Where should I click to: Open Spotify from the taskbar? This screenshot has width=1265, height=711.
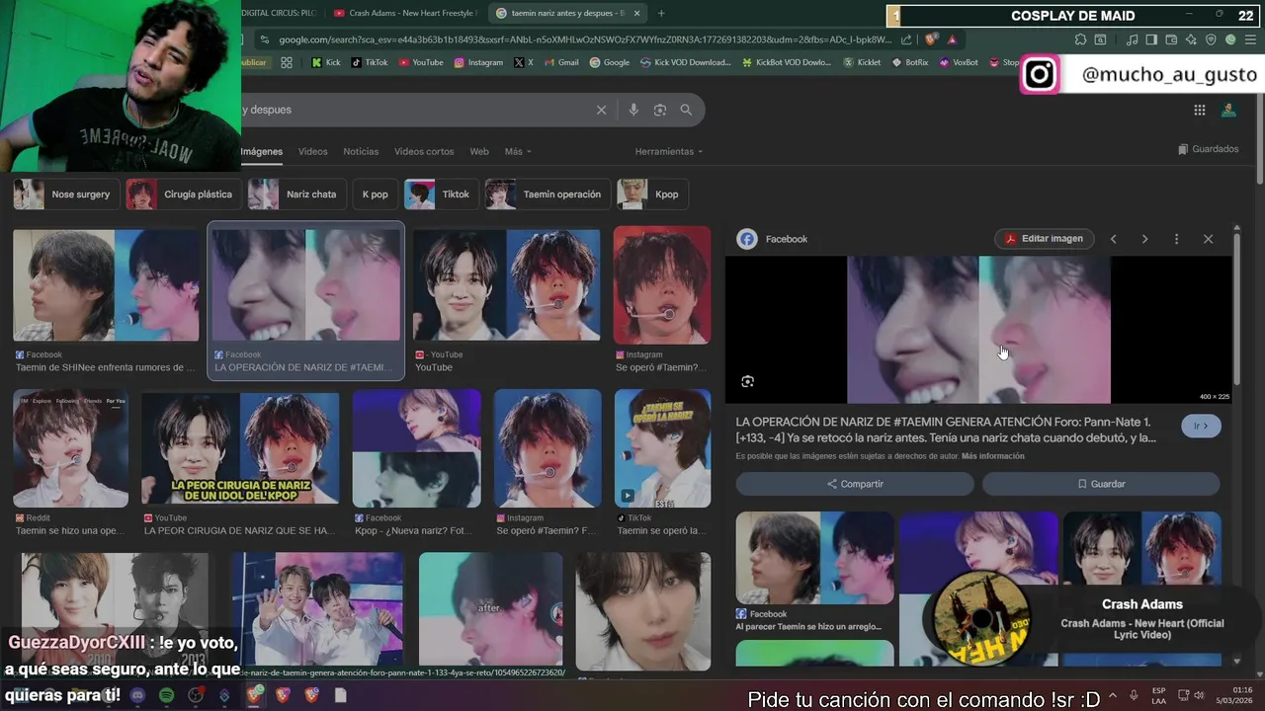[x=167, y=695]
